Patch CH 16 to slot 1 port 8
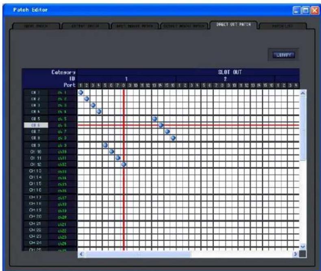321x271 pixels. click(x=124, y=191)
